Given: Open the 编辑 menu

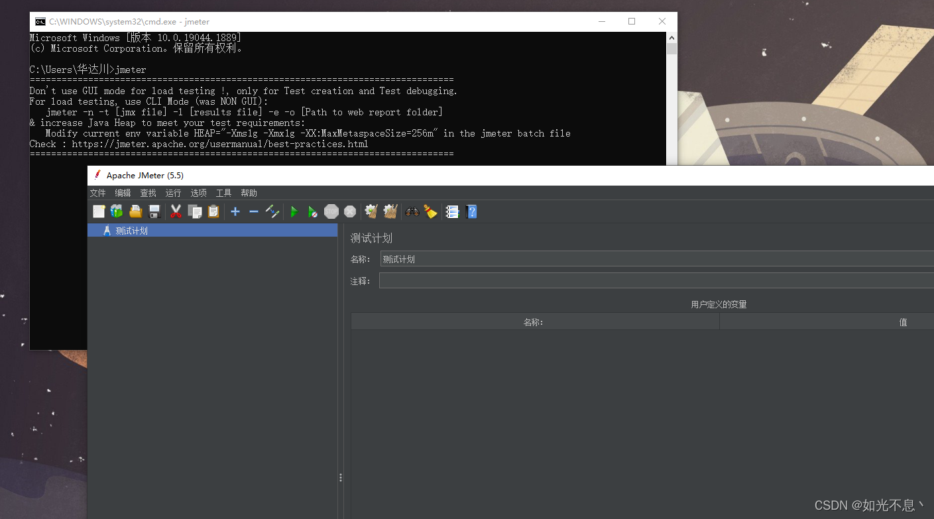Looking at the screenshot, I should coord(123,193).
